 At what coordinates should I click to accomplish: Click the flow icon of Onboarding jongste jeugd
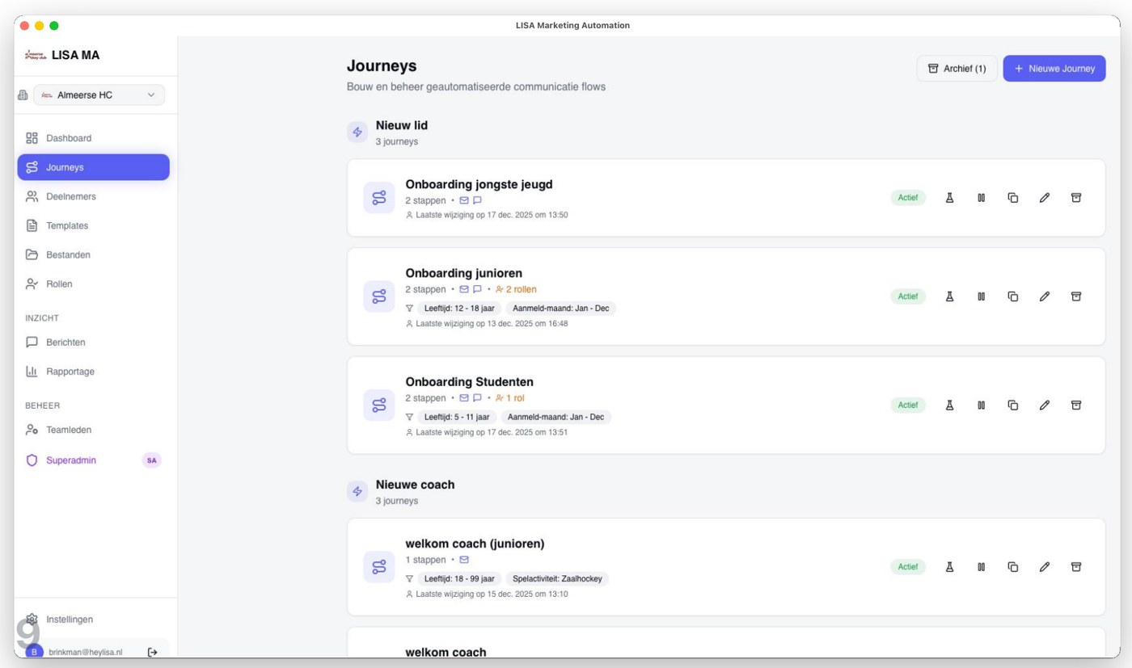(379, 198)
